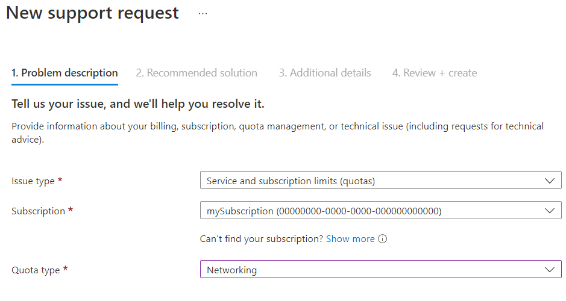Click the 'New support request' page title
The image size is (566, 301).
click(92, 13)
